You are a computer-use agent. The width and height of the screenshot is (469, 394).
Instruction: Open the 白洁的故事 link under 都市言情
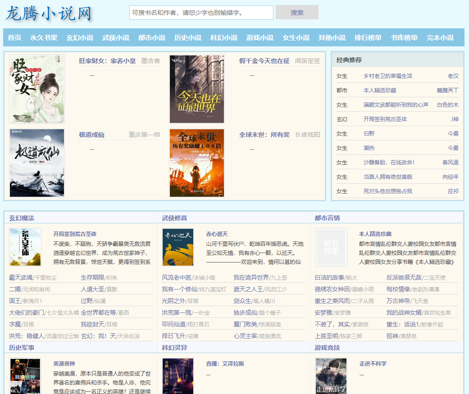329,277
